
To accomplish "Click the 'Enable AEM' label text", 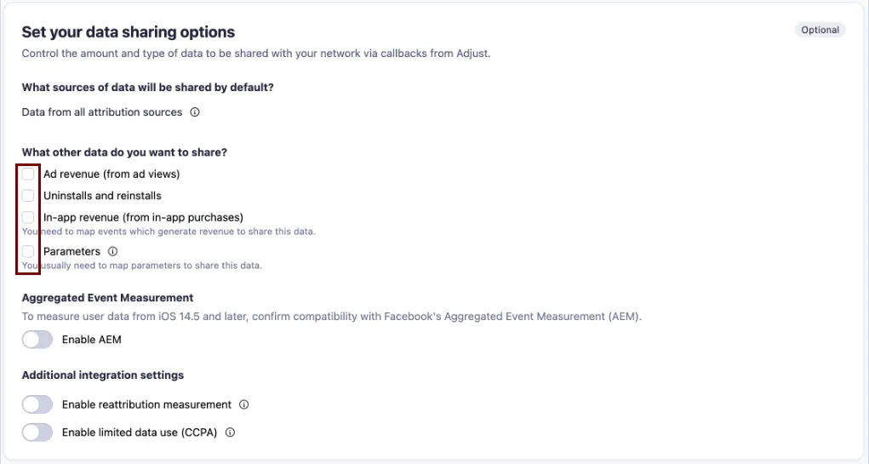I will coord(92,340).
